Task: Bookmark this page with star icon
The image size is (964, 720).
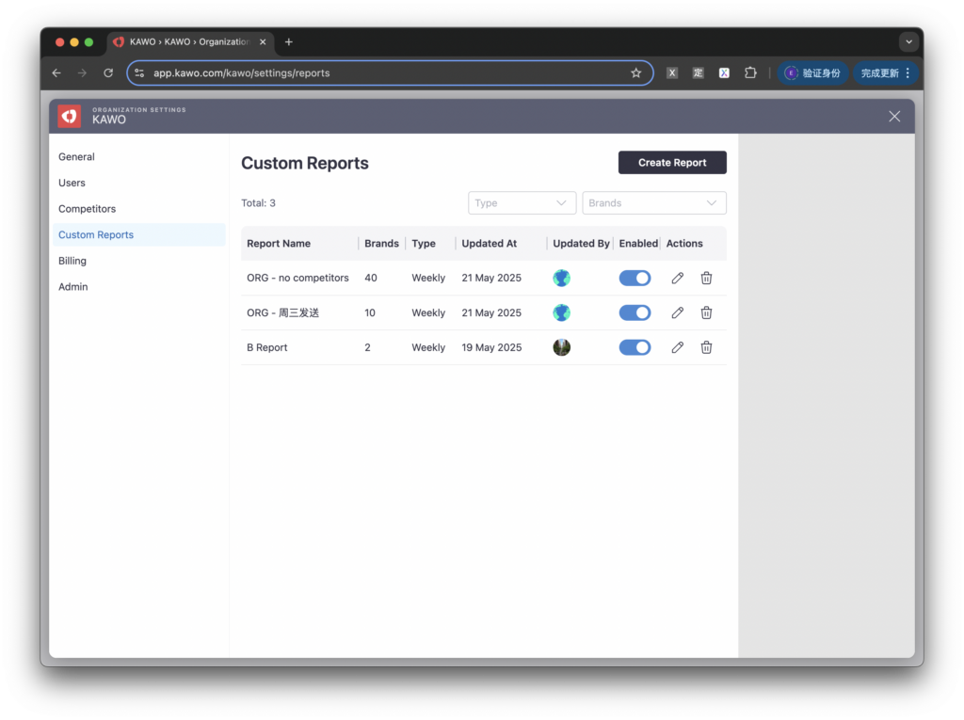Action: point(635,73)
